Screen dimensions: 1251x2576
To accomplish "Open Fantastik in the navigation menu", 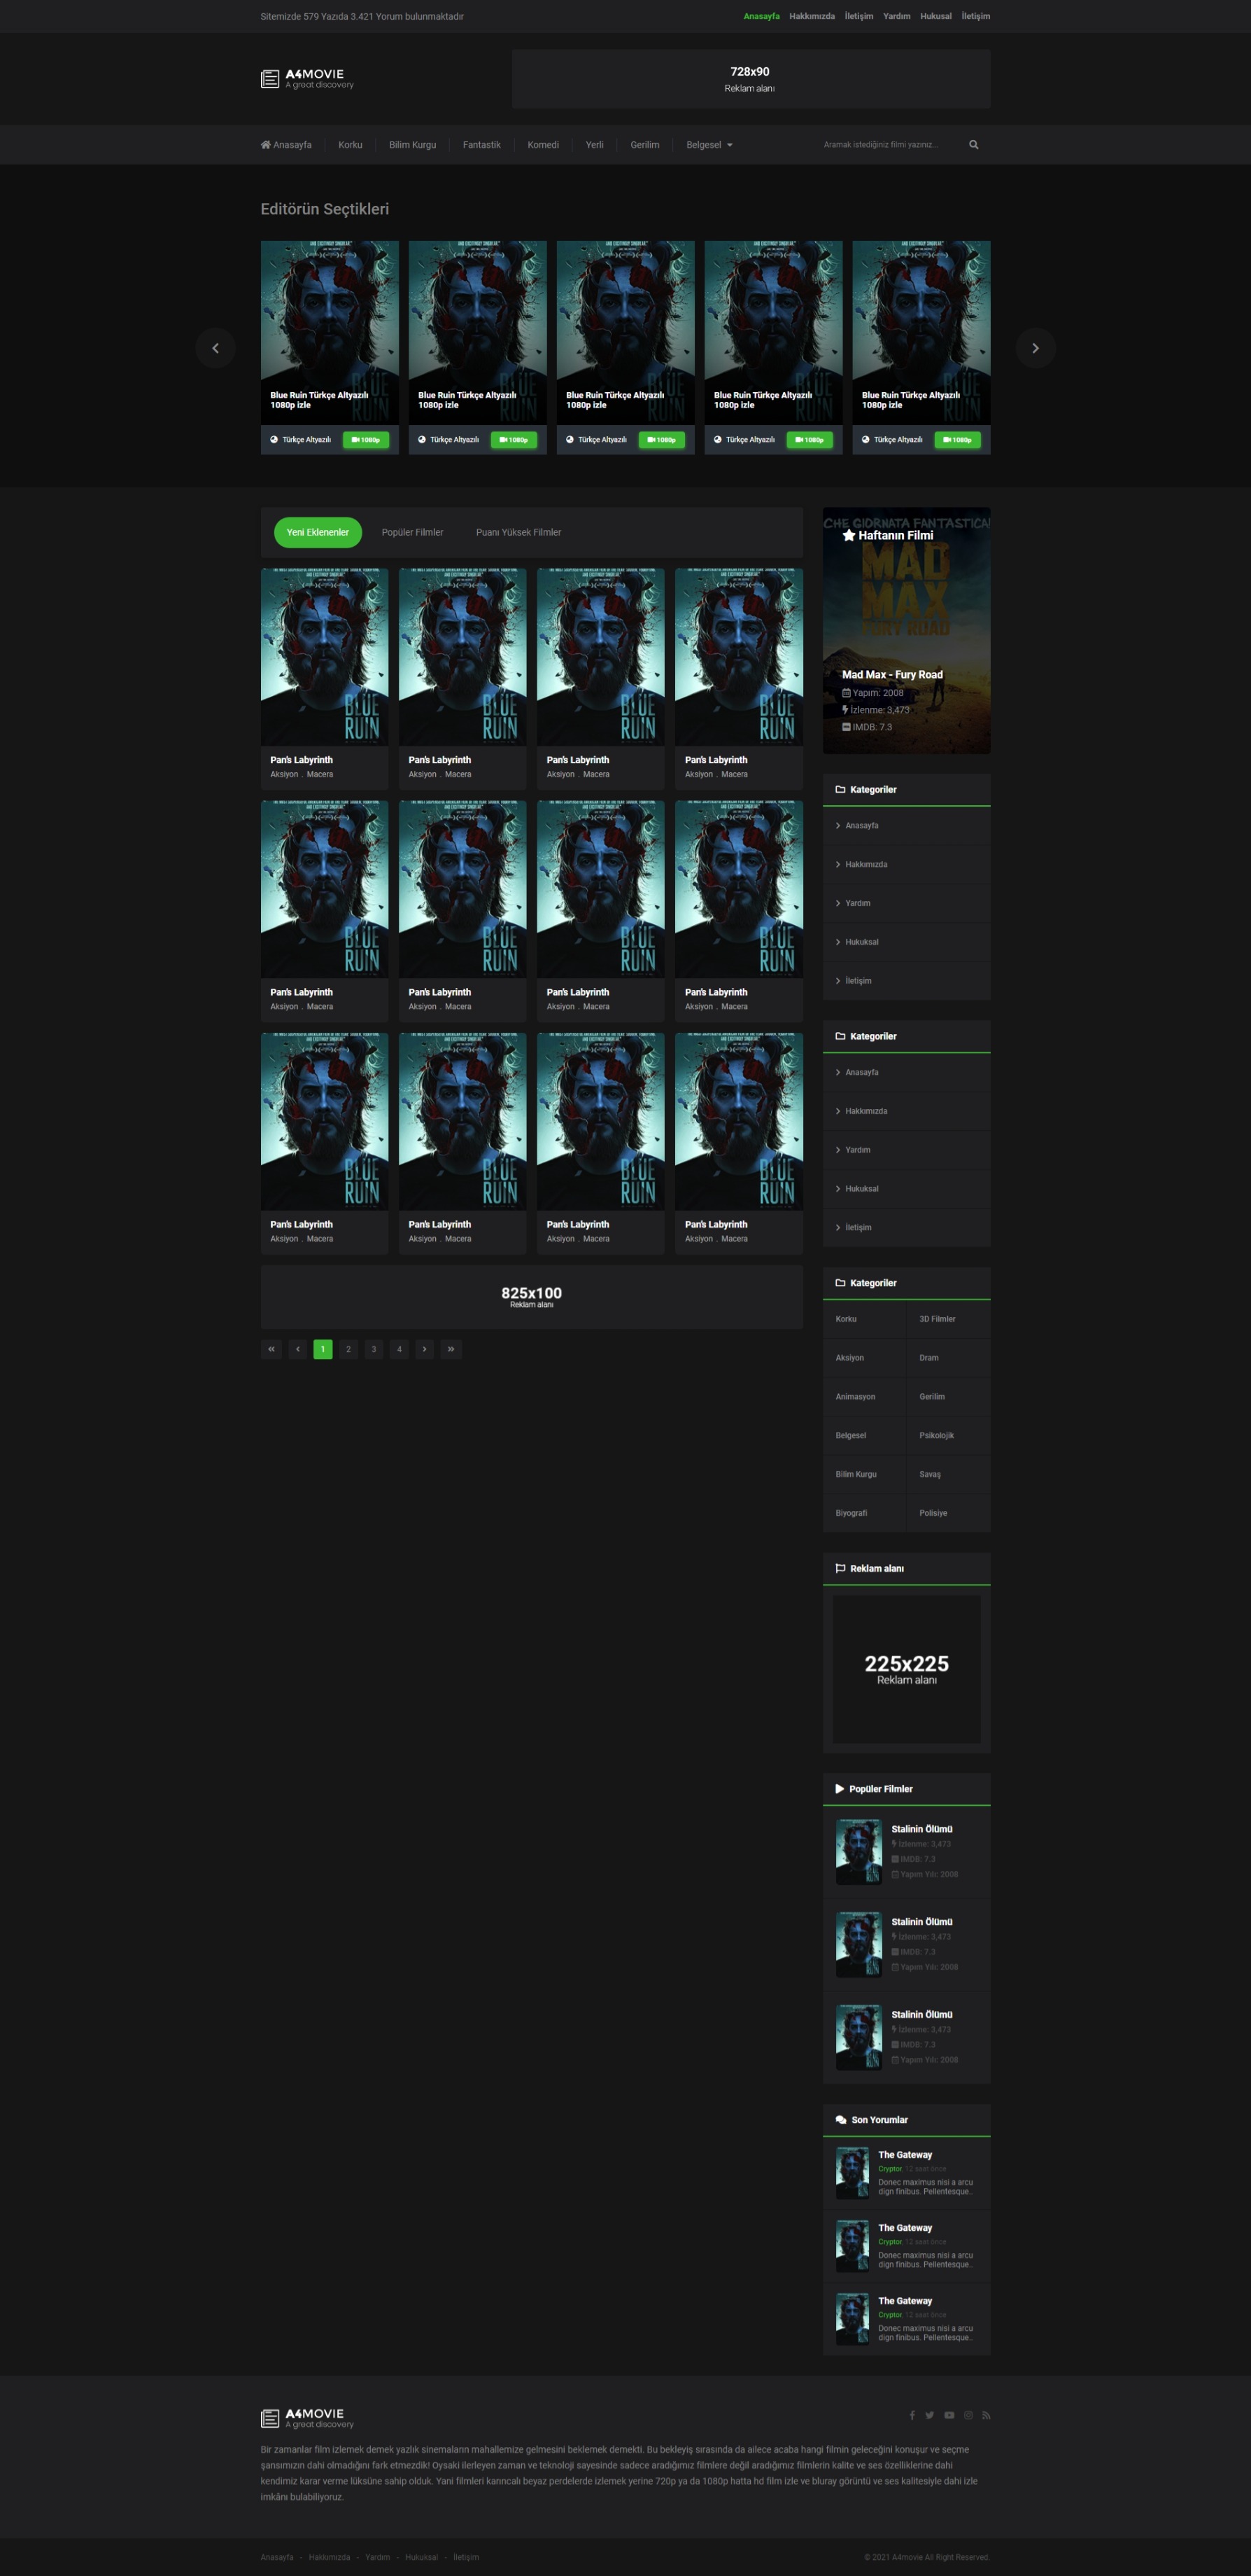I will tap(481, 145).
